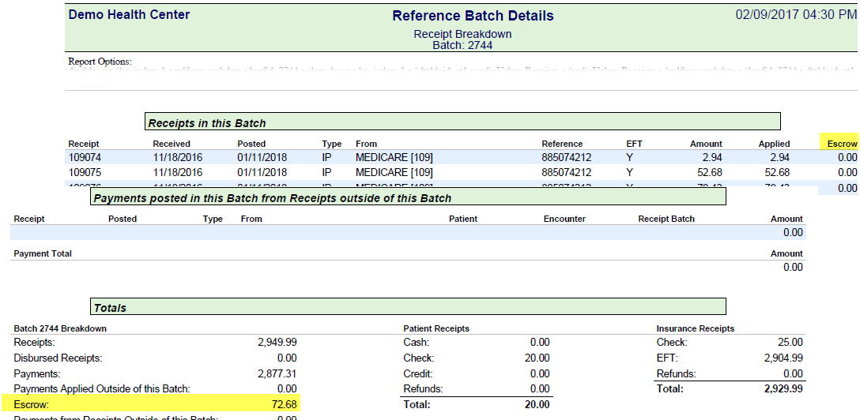The height and width of the screenshot is (420, 860).
Task: Click the 'Receipt Breakdown' subtitle
Action: (462, 34)
